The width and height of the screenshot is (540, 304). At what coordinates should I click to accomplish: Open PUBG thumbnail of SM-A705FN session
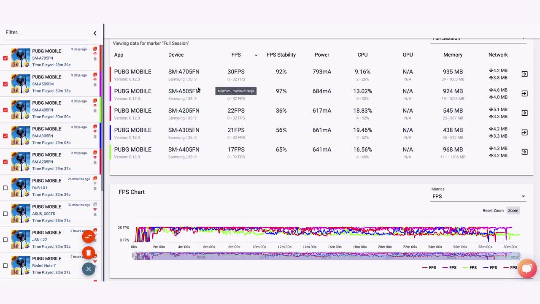(21, 58)
